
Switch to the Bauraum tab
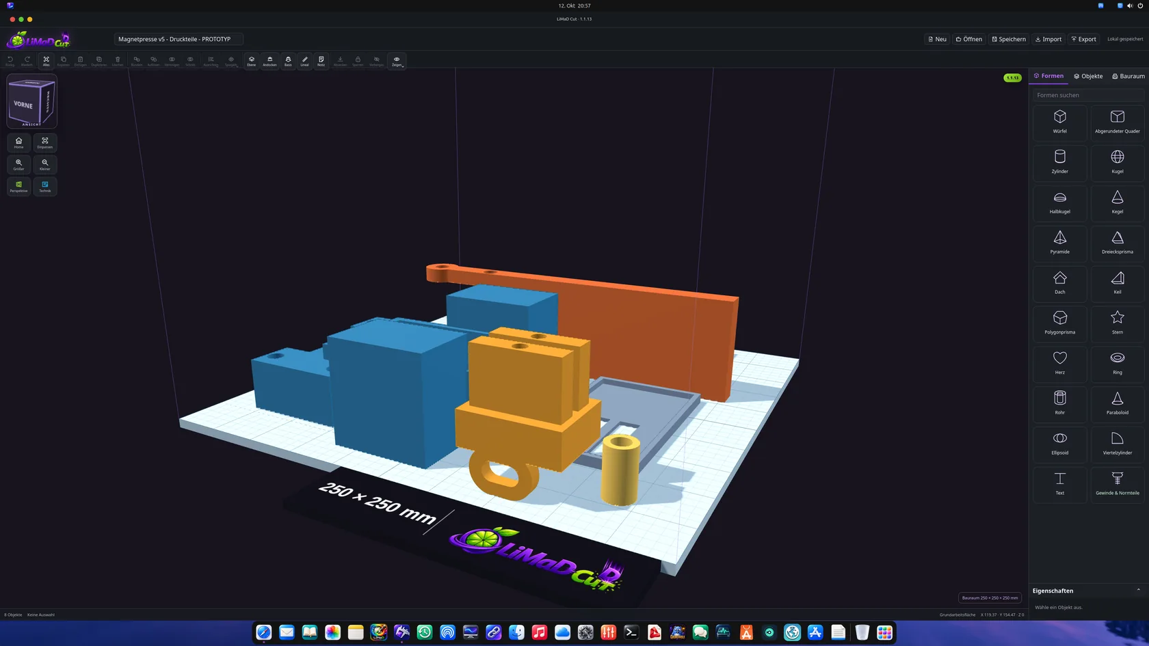[1128, 76]
